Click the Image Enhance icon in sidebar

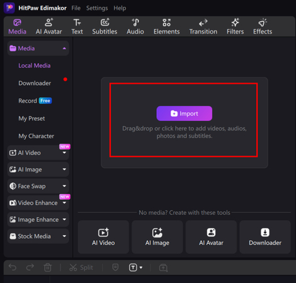pos(13,219)
